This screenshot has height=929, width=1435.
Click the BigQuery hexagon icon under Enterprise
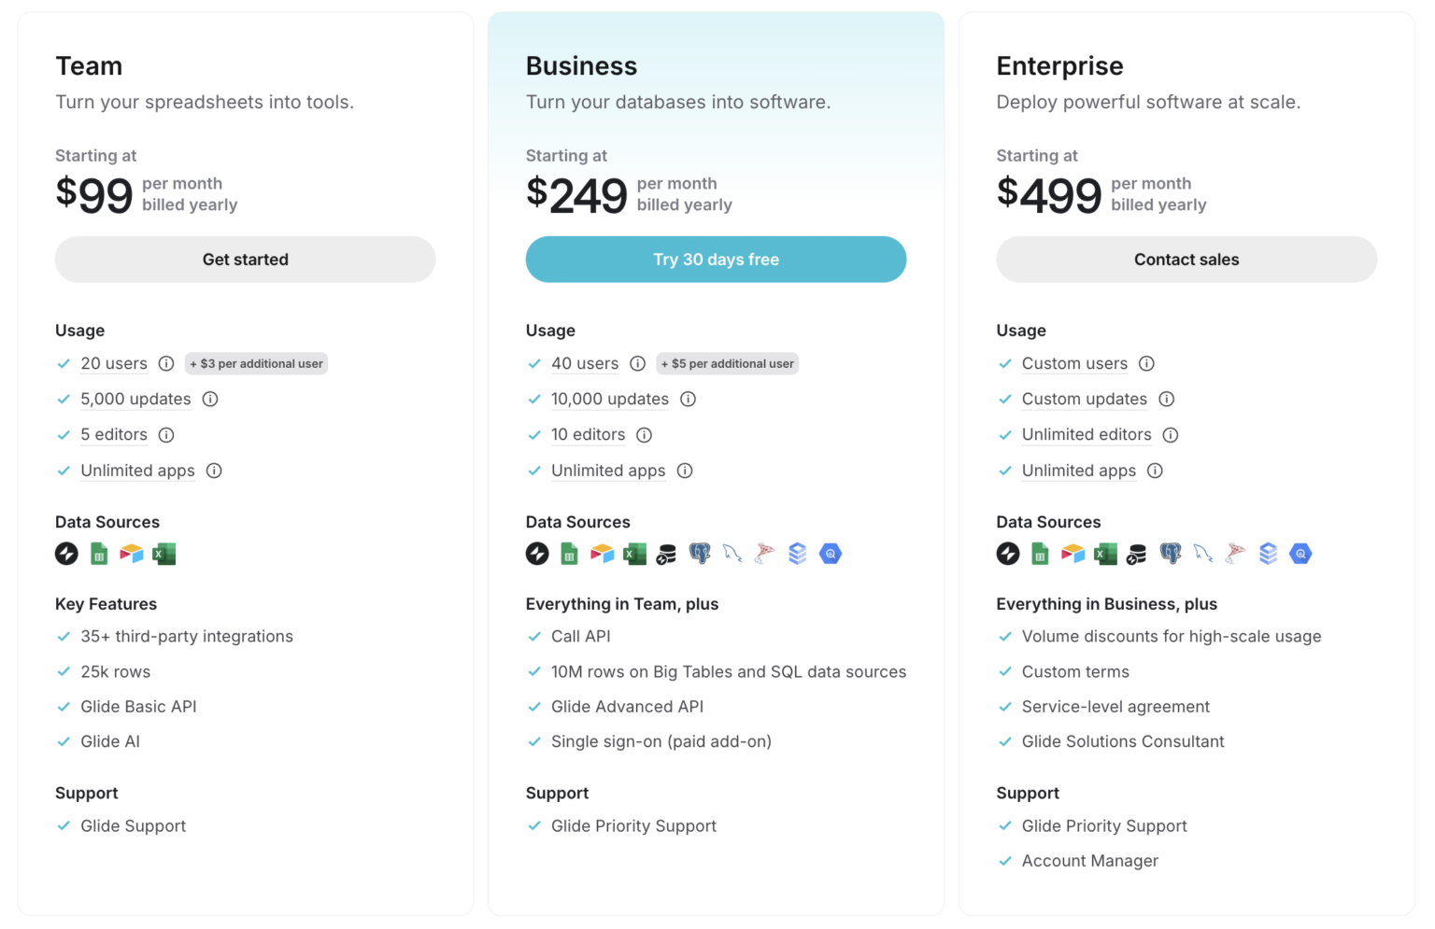pos(1301,553)
